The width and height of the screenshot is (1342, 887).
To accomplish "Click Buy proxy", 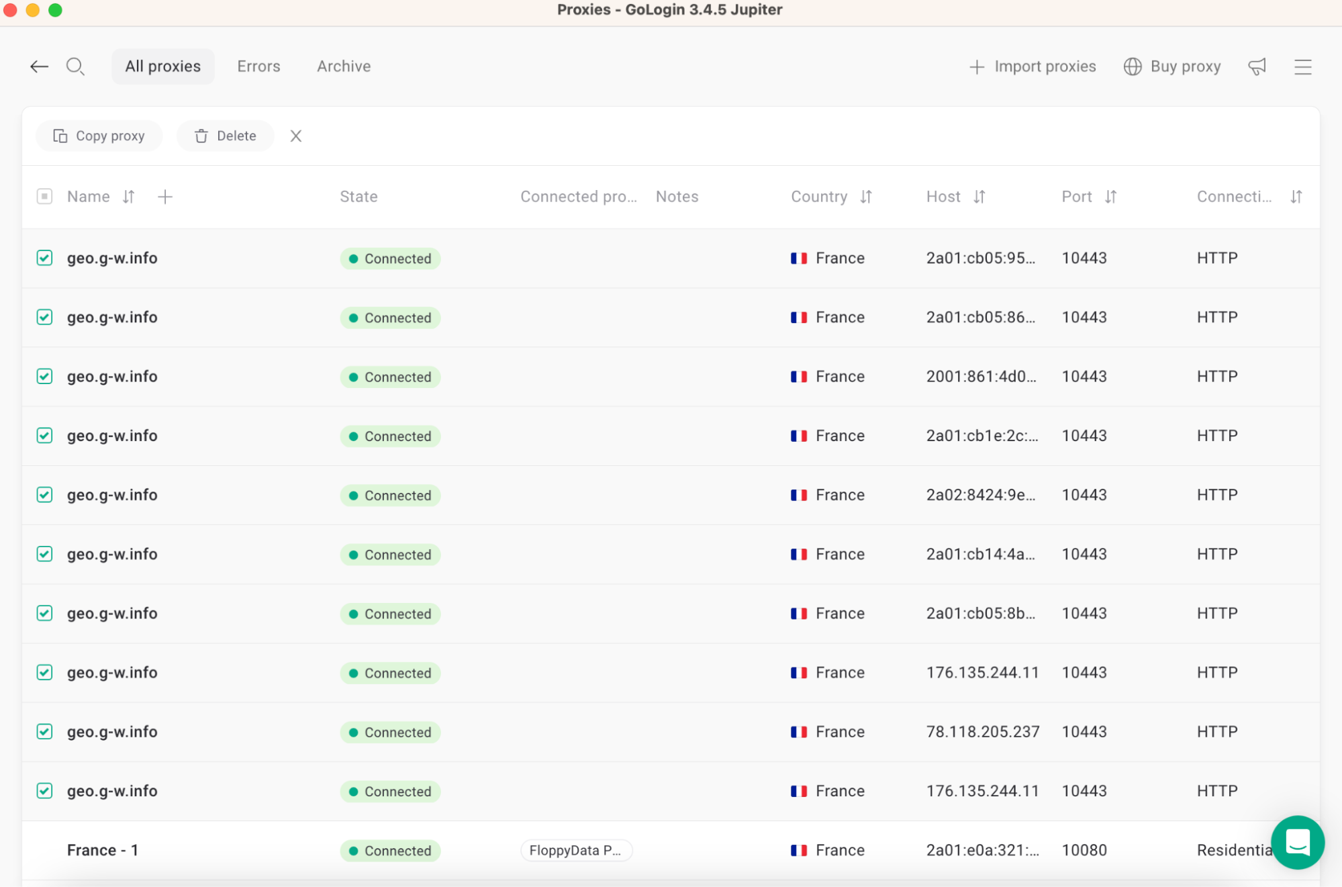I will coord(1172,66).
